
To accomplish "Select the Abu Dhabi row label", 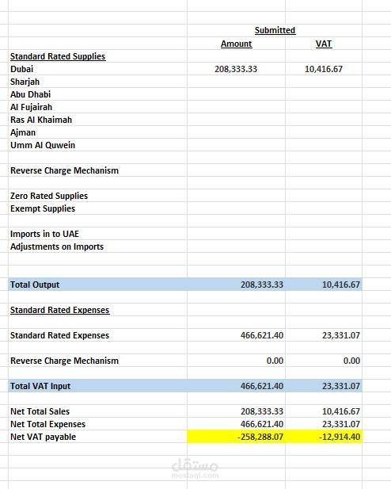I will coord(31,94).
